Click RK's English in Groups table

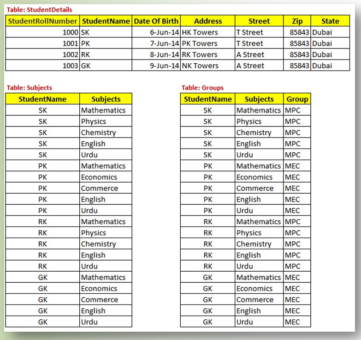(x=259, y=255)
